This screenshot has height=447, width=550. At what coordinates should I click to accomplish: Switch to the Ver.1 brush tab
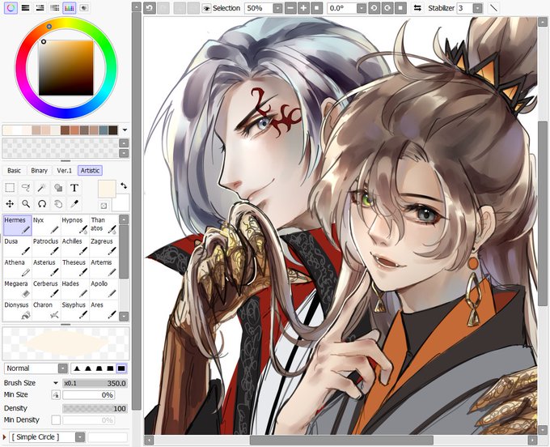coord(64,171)
